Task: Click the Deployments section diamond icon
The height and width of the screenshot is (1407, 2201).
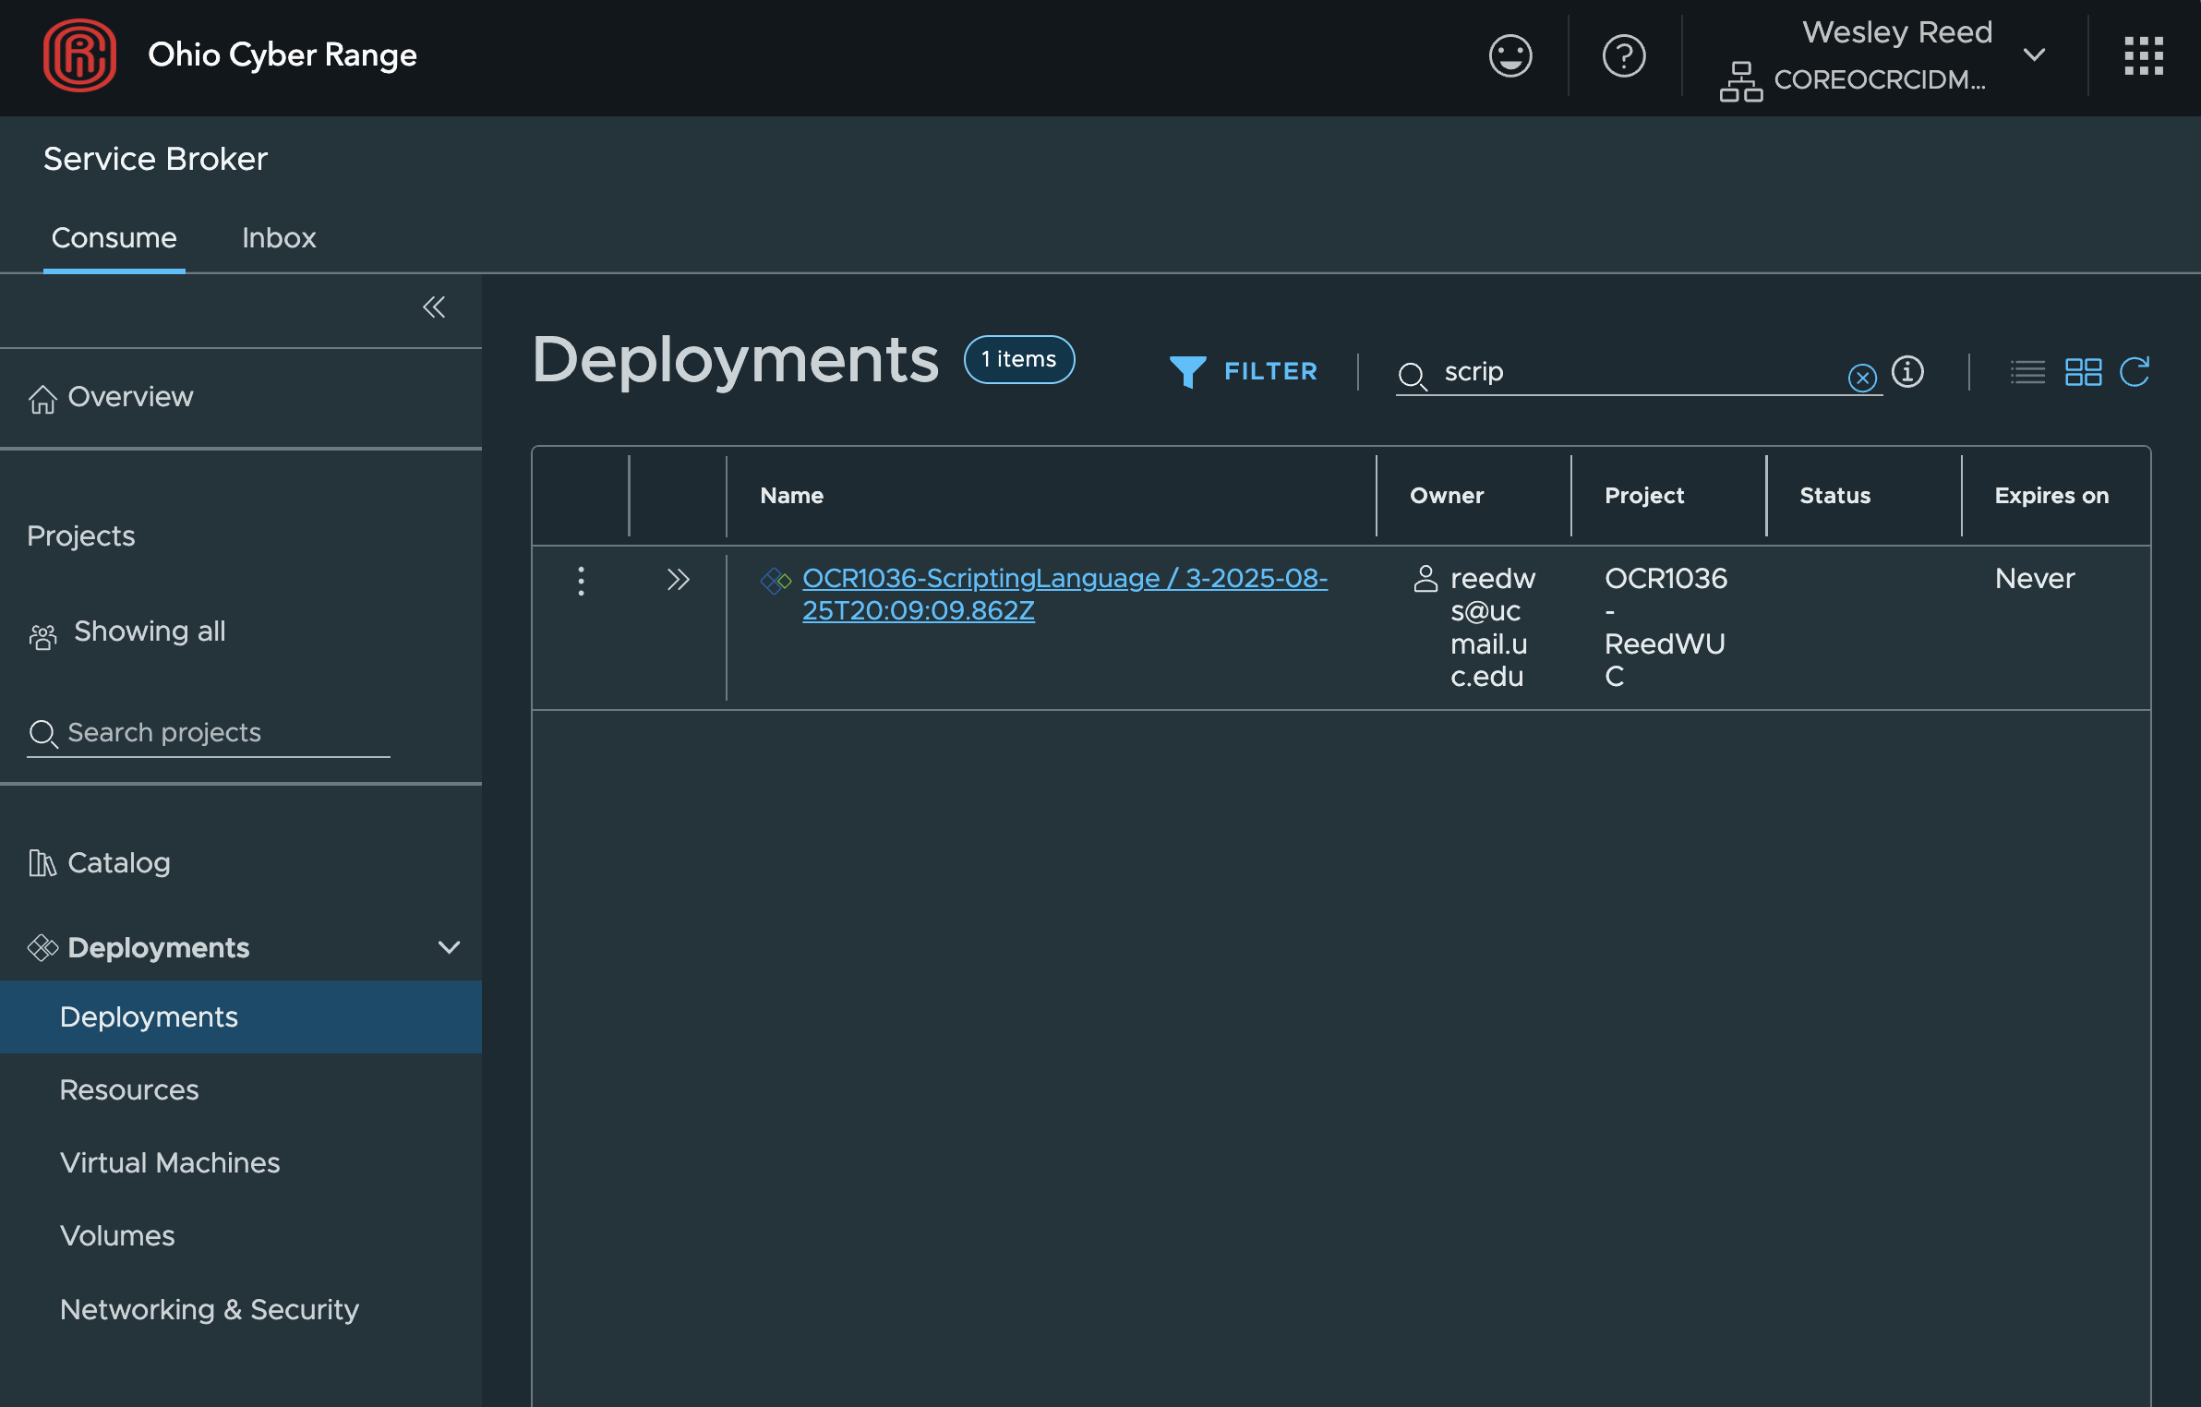Action: (42, 947)
